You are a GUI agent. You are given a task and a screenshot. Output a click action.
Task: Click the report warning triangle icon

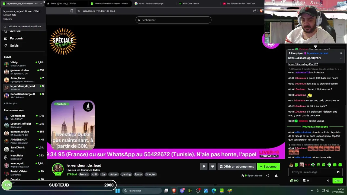pyautogui.click(x=276, y=175)
